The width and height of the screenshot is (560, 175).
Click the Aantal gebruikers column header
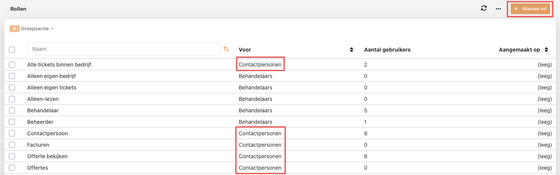coord(387,50)
